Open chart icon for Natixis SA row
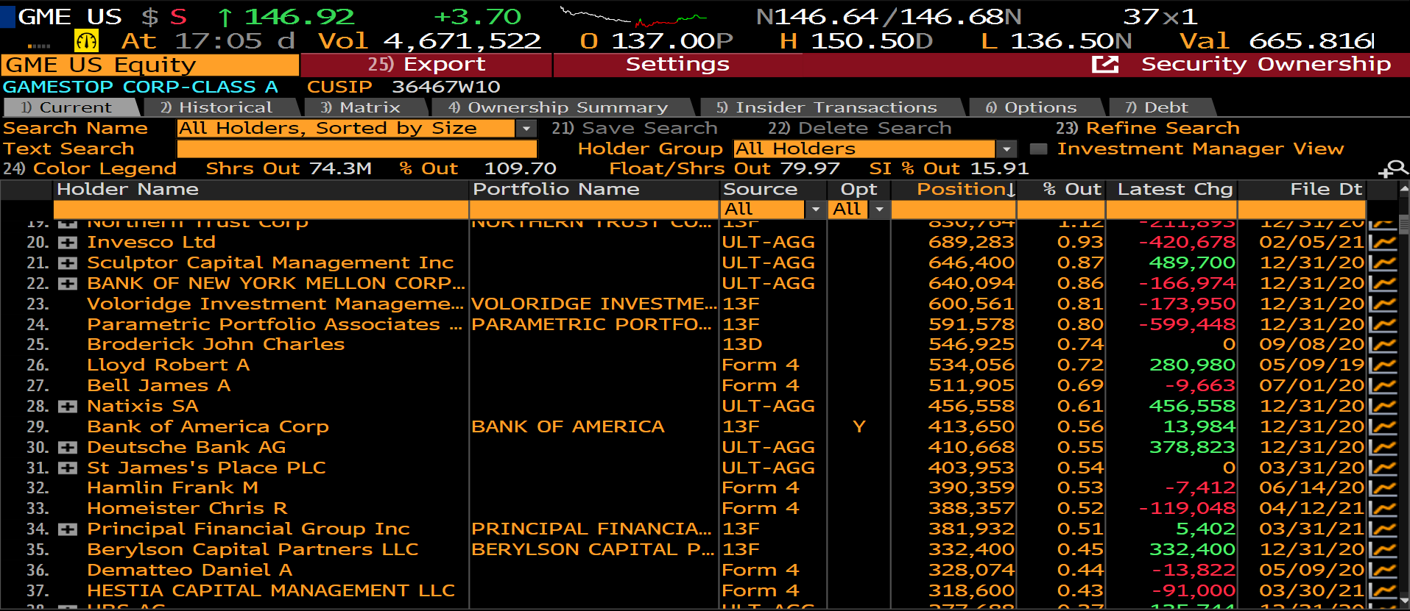 (1382, 406)
